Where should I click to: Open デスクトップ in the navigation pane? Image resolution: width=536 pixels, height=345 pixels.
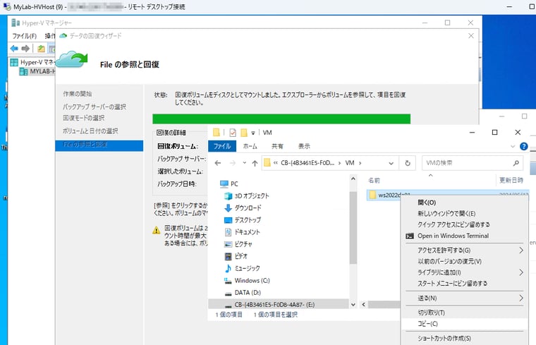[x=243, y=220]
